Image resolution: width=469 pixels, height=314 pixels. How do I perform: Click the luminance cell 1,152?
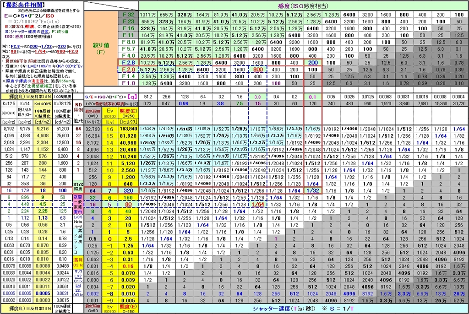(43, 150)
